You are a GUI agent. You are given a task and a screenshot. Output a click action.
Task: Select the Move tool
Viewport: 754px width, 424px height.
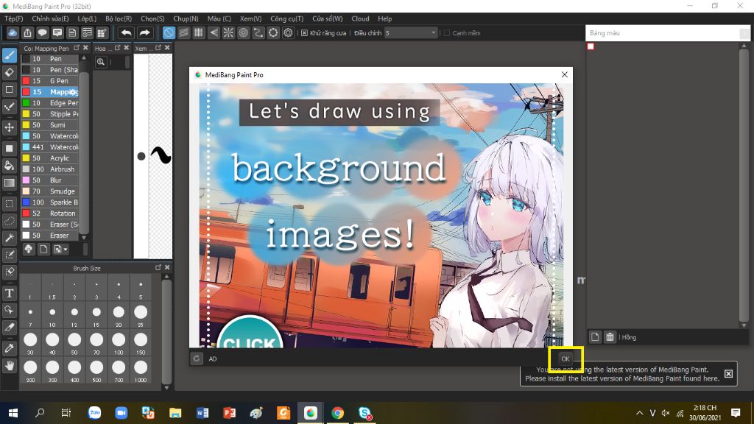(9, 127)
